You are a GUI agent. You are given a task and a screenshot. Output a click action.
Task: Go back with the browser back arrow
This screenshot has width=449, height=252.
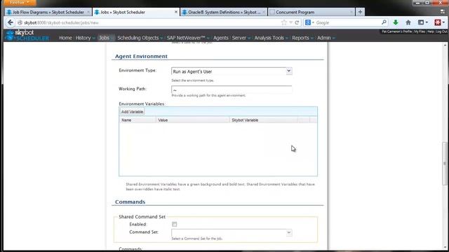pyautogui.click(x=11, y=22)
